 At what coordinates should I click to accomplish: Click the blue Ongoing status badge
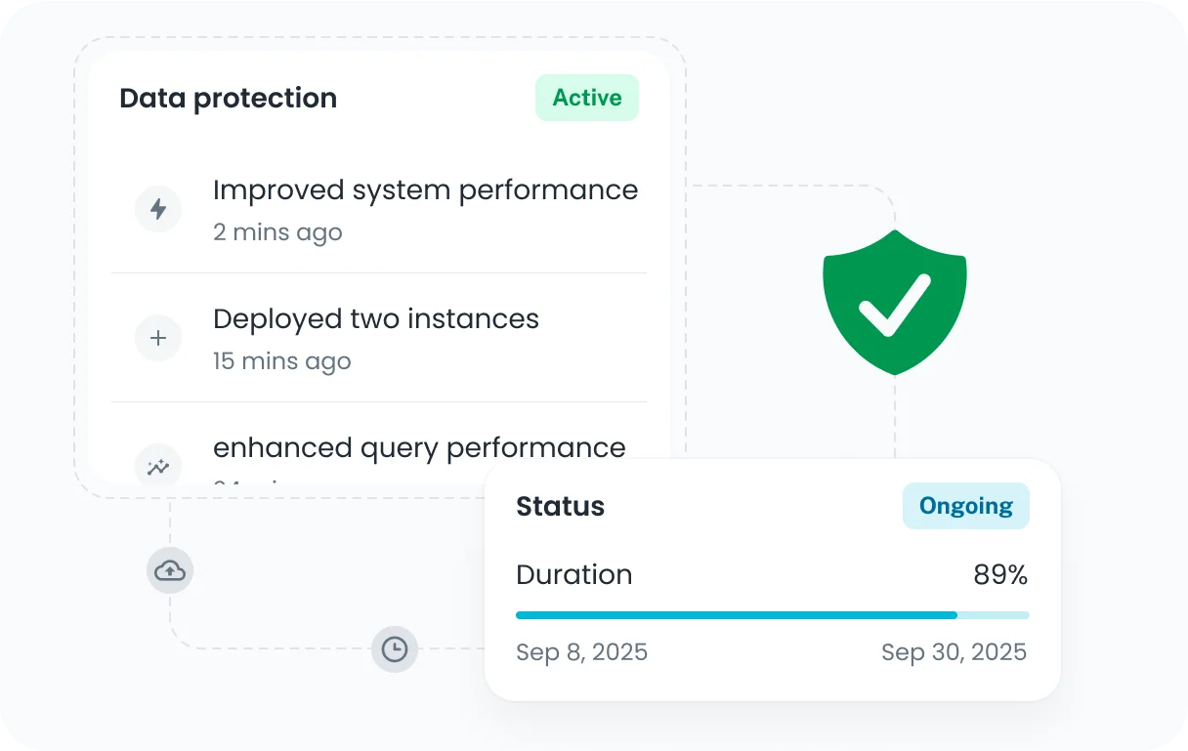pos(965,506)
